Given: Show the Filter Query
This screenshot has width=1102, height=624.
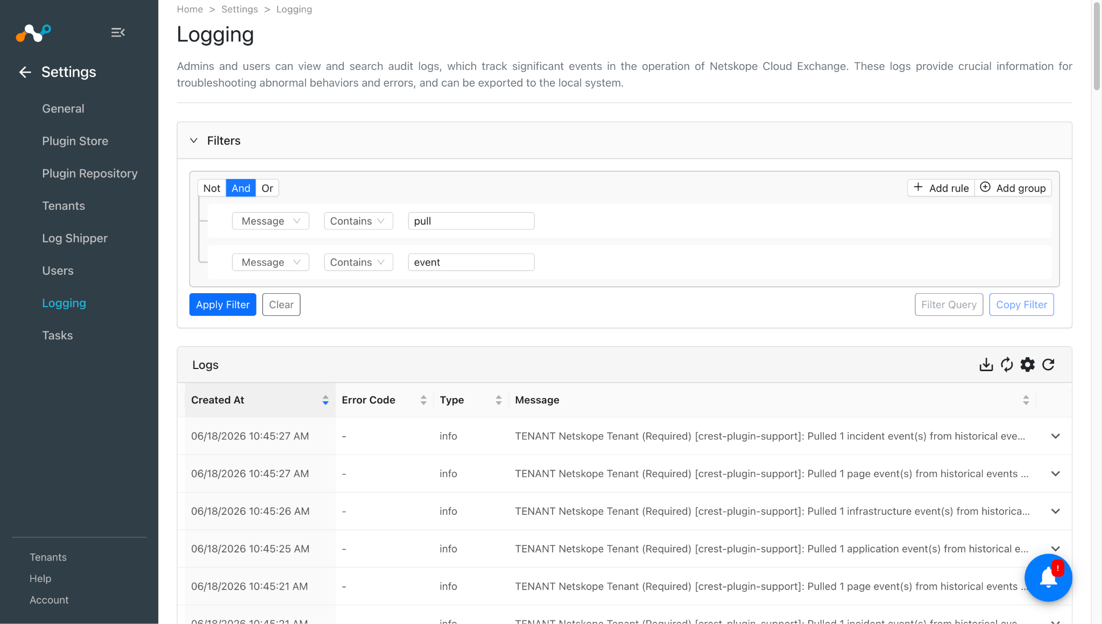Looking at the screenshot, I should (949, 305).
